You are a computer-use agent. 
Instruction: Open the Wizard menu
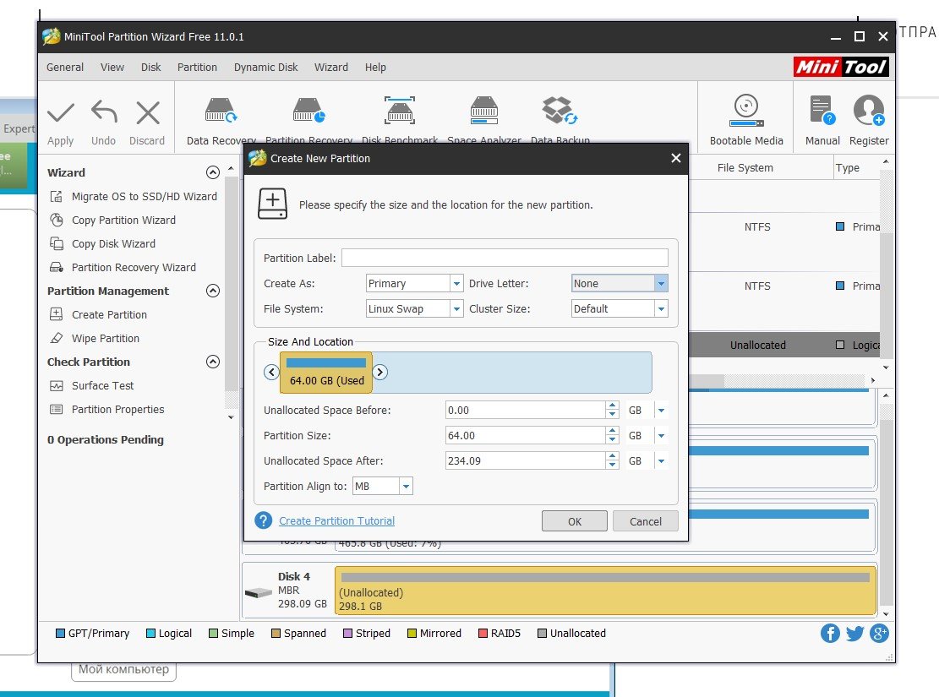click(x=331, y=67)
